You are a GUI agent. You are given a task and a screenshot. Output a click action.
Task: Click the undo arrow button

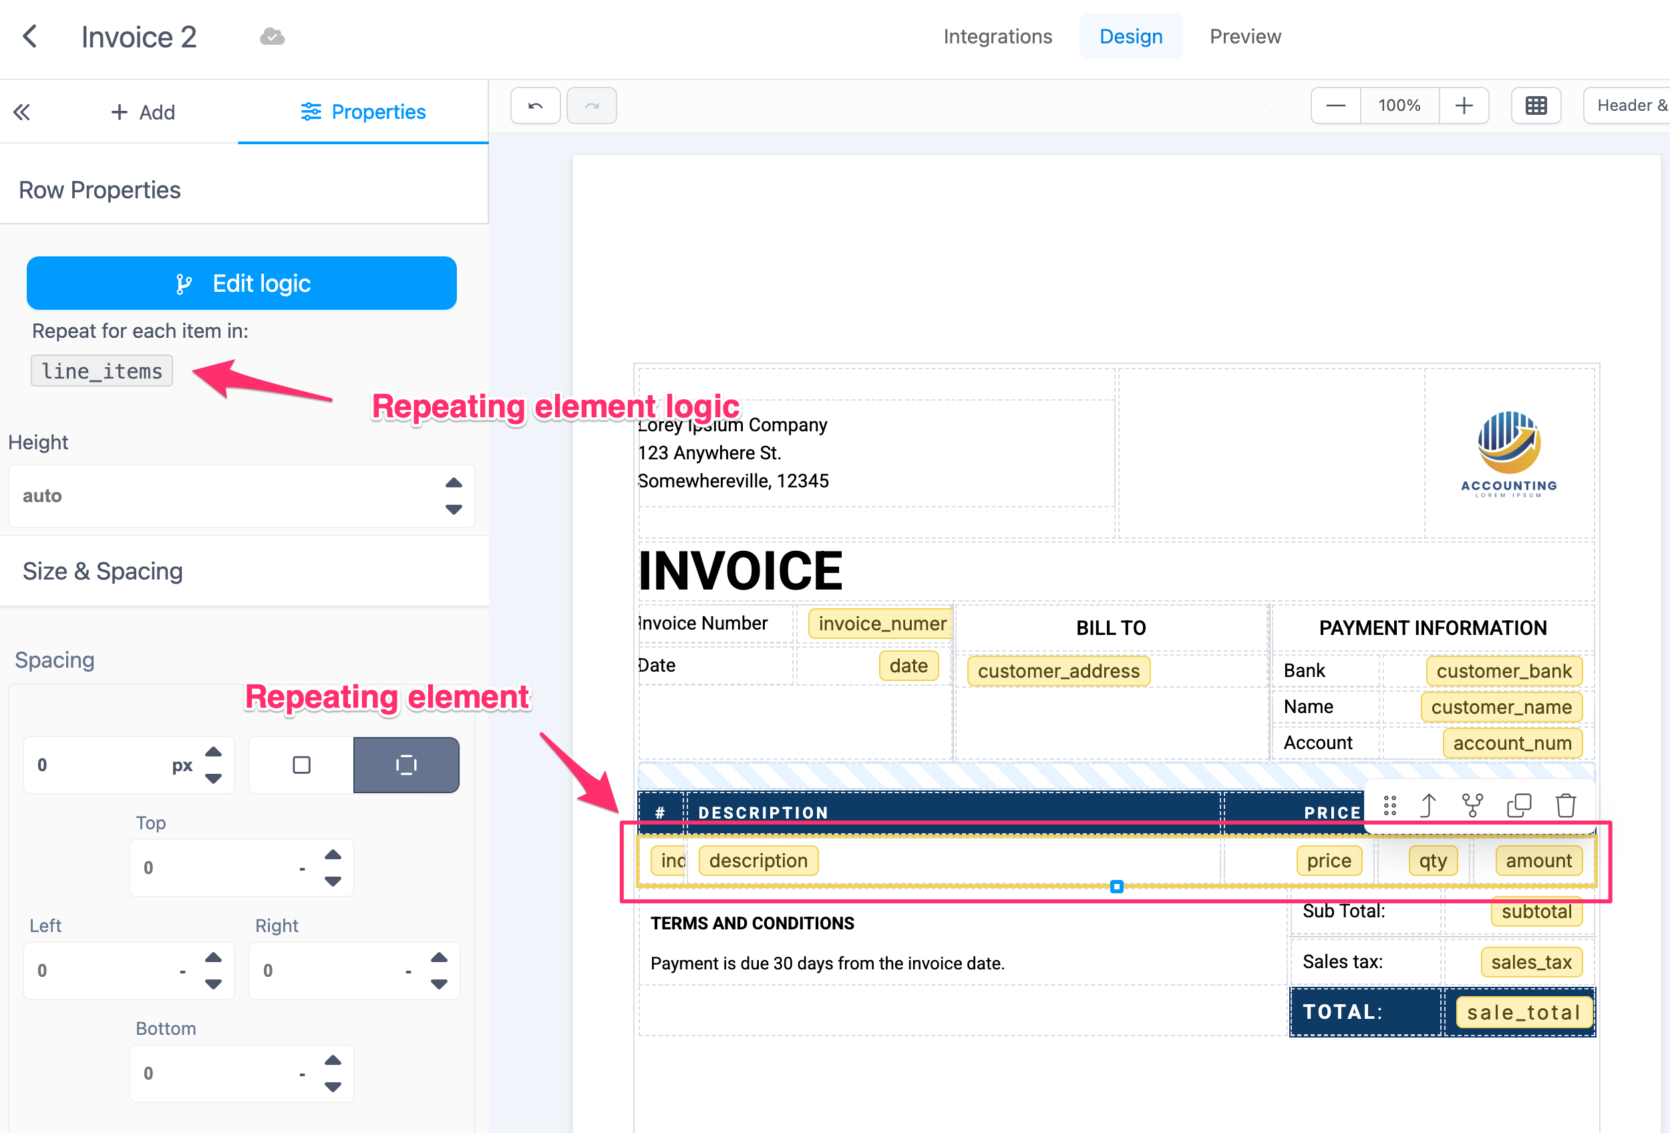pyautogui.click(x=535, y=105)
